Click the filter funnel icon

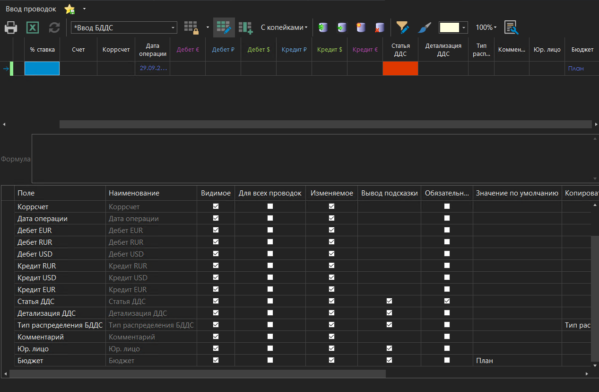[x=402, y=27]
